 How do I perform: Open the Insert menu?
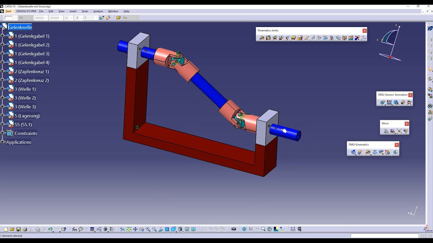73,11
